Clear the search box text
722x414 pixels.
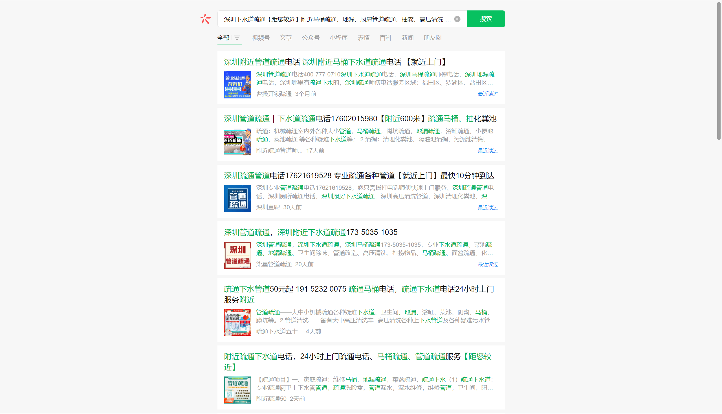457,19
